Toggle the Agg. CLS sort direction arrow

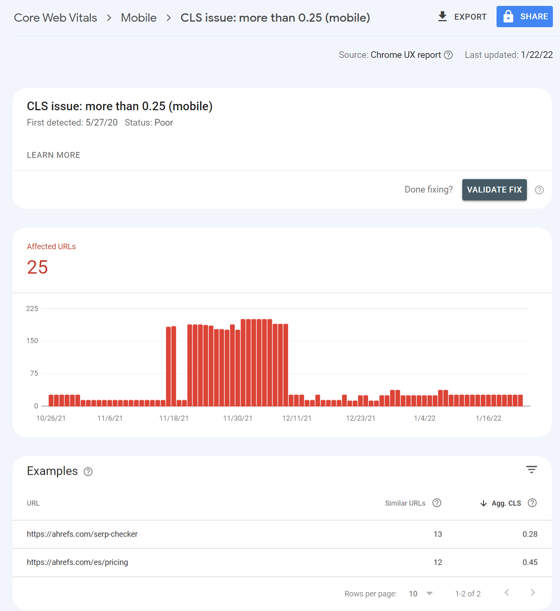(483, 503)
